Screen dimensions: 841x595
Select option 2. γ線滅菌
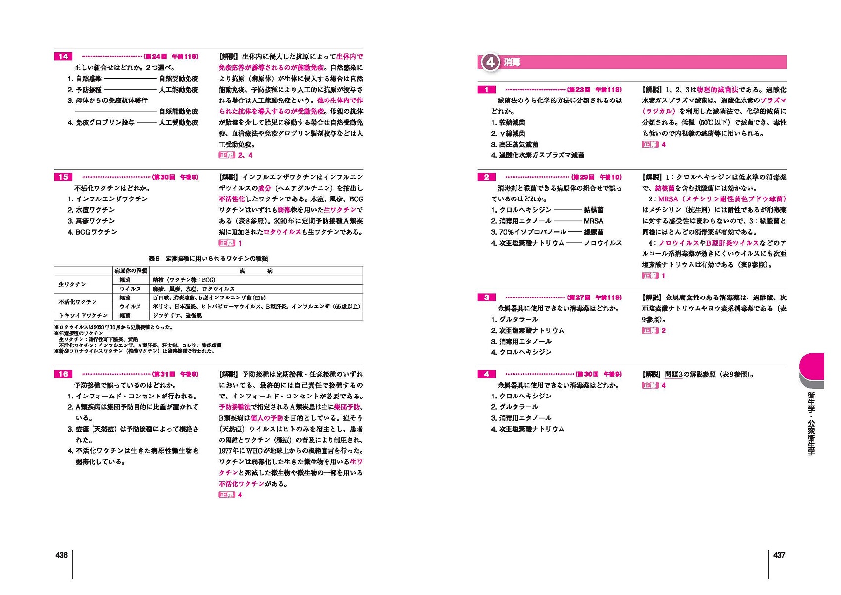[x=508, y=133]
